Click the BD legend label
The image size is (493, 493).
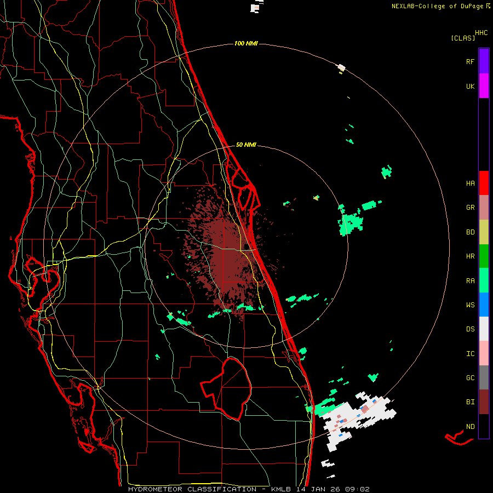point(470,232)
